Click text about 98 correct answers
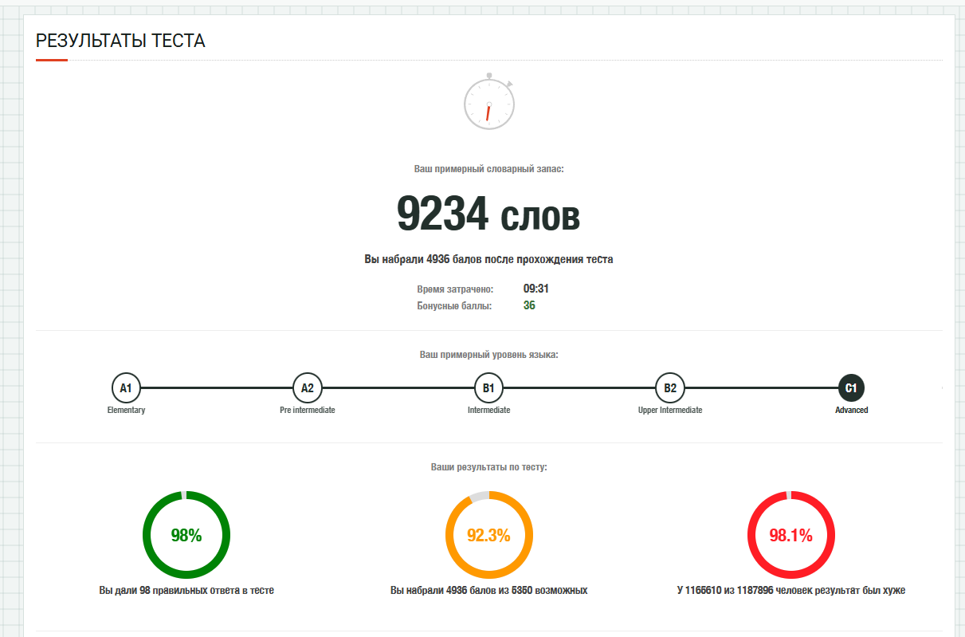Screen dimensions: 965x637 click(x=186, y=591)
